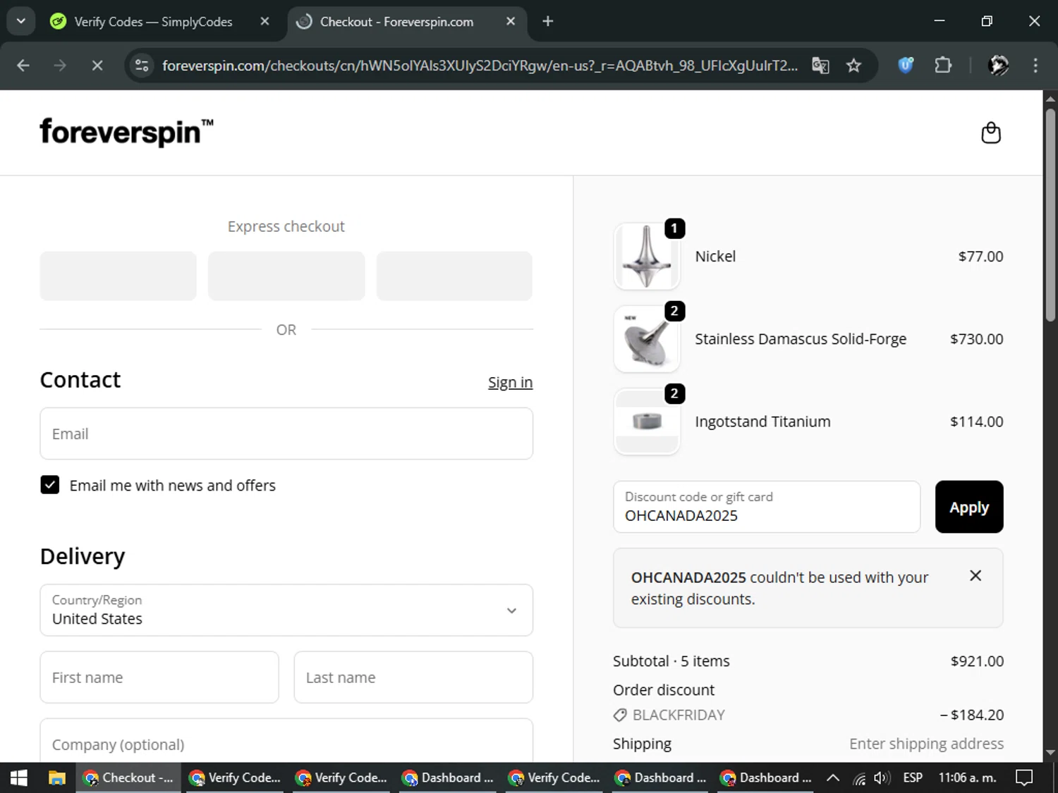The height and width of the screenshot is (793, 1058).
Task: Click the BLACKFRIDAY discount label
Action: (679, 715)
